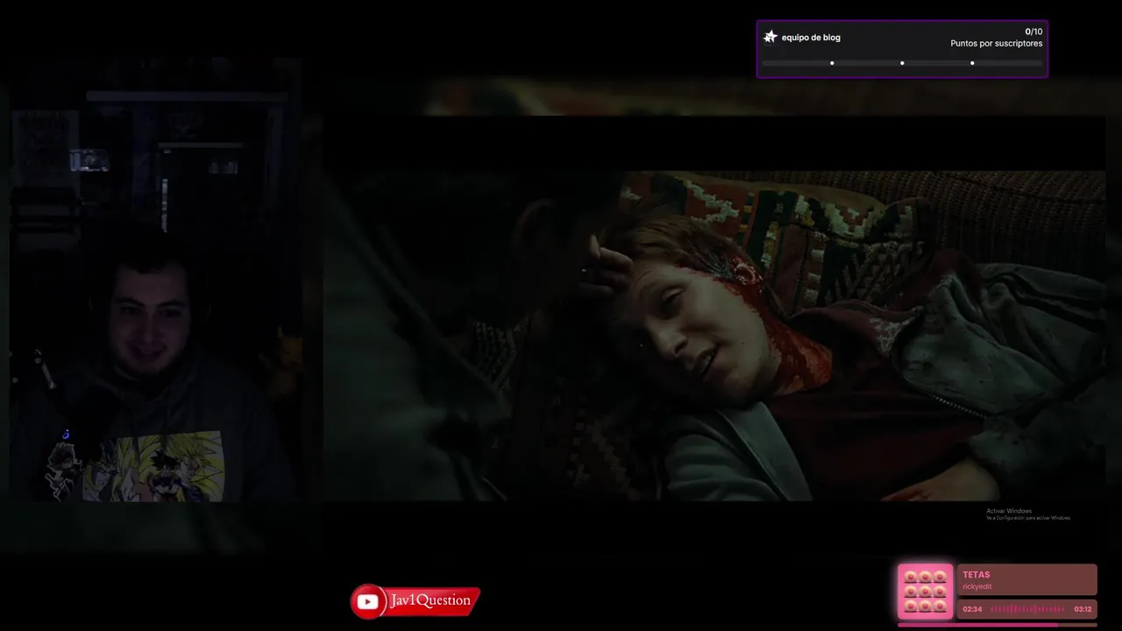Image resolution: width=1122 pixels, height=631 pixels.
Task: Click the Activar Windows notice
Action: pyautogui.click(x=1027, y=514)
